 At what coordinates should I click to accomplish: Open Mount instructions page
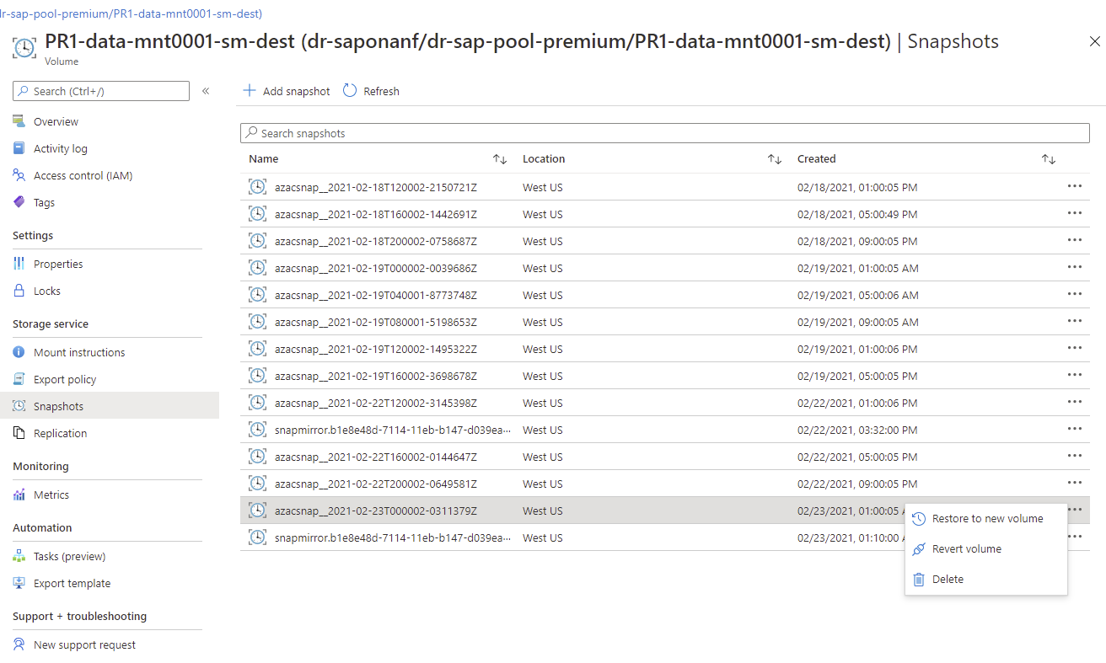pyautogui.click(x=79, y=353)
